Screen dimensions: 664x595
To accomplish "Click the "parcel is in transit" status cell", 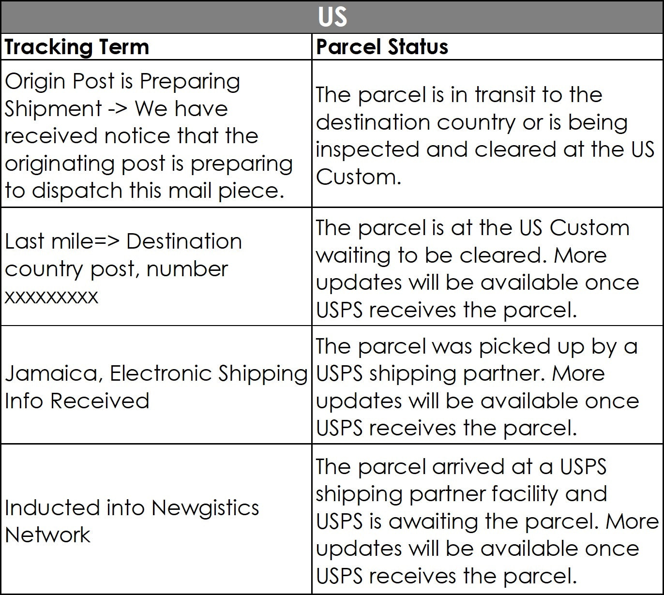I will click(x=487, y=135).
